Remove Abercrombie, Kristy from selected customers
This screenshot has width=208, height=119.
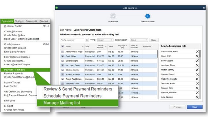tap(197, 52)
